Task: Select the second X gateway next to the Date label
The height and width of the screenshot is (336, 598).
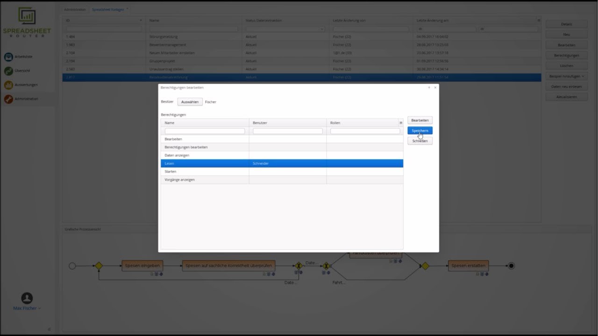Action: tap(326, 266)
